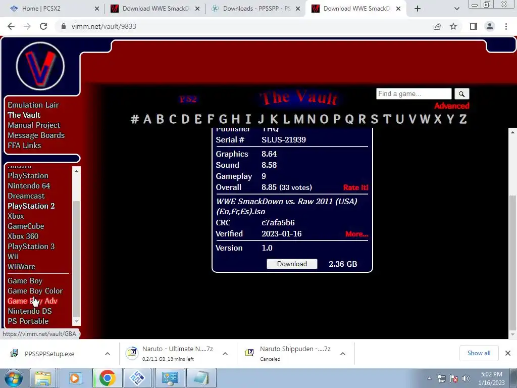Open FFA Links in the sidebar
This screenshot has width=517, height=388.
[24, 145]
